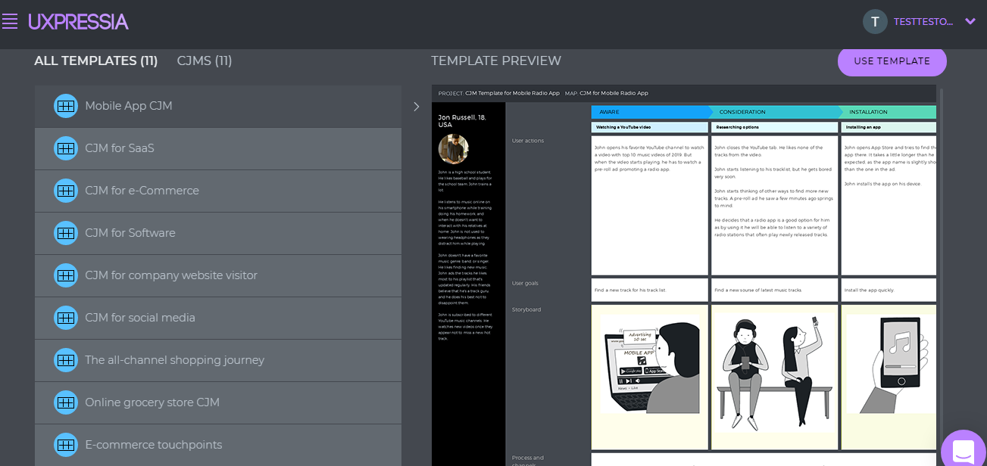
Task: Click the template preview vertical scrollbar
Action: point(942,227)
